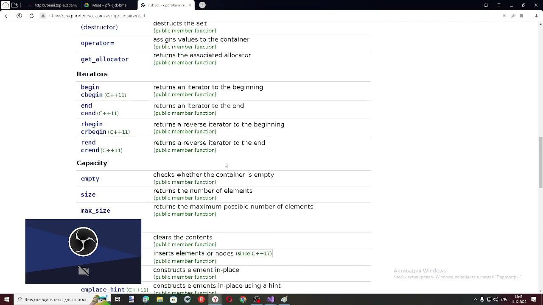Viewport: 543px width, 305px height.
Task: Click 'checks whether the container is empty' text
Action: pyautogui.click(x=214, y=175)
